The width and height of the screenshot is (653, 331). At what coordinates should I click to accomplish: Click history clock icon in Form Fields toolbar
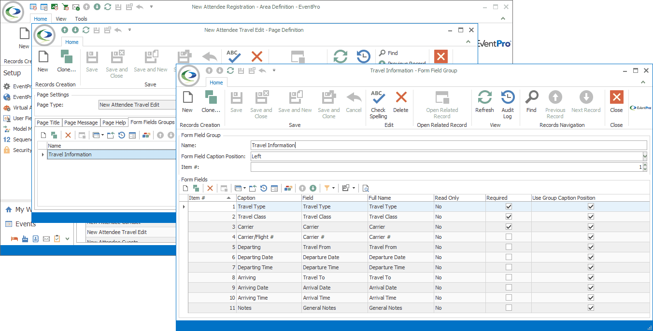point(264,188)
